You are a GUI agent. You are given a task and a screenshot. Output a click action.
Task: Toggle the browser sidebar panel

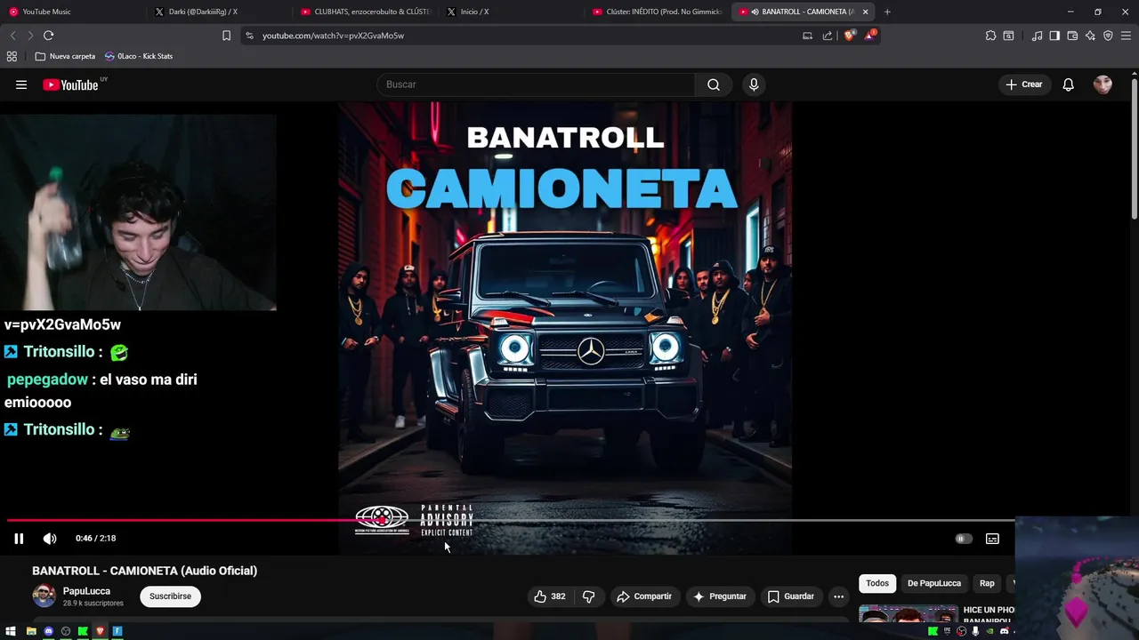coord(1054,36)
